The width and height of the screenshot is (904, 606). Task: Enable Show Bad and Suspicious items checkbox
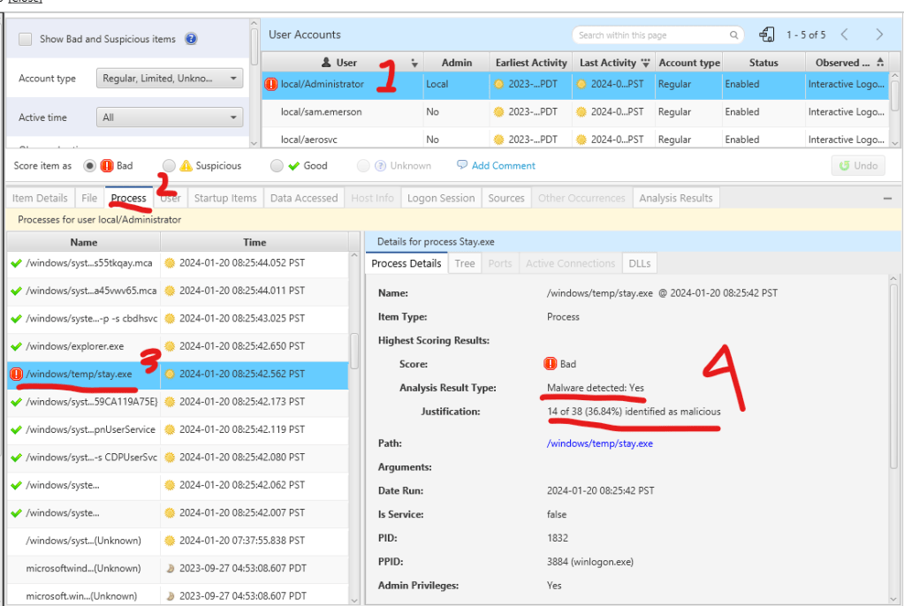click(x=26, y=40)
